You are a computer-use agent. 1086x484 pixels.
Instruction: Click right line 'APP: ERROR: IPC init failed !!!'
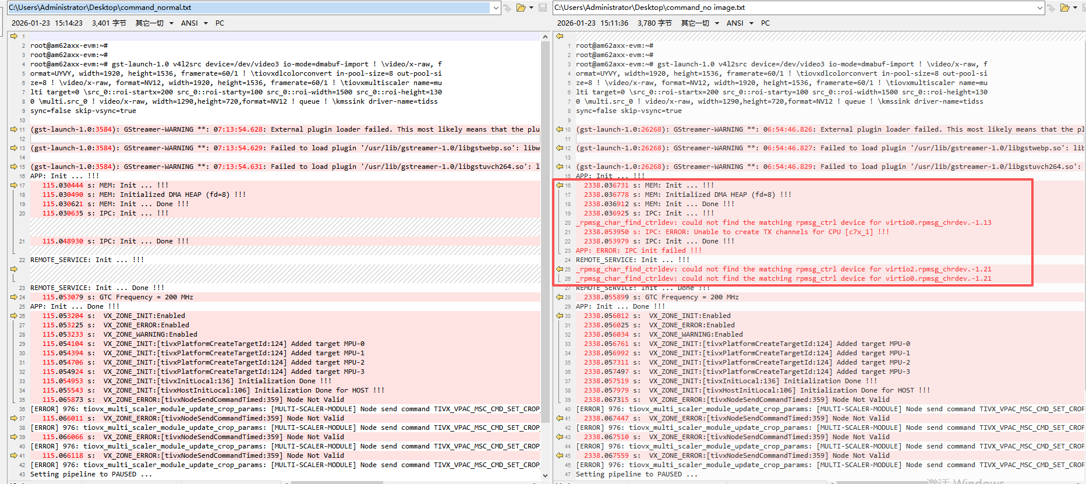coord(639,250)
